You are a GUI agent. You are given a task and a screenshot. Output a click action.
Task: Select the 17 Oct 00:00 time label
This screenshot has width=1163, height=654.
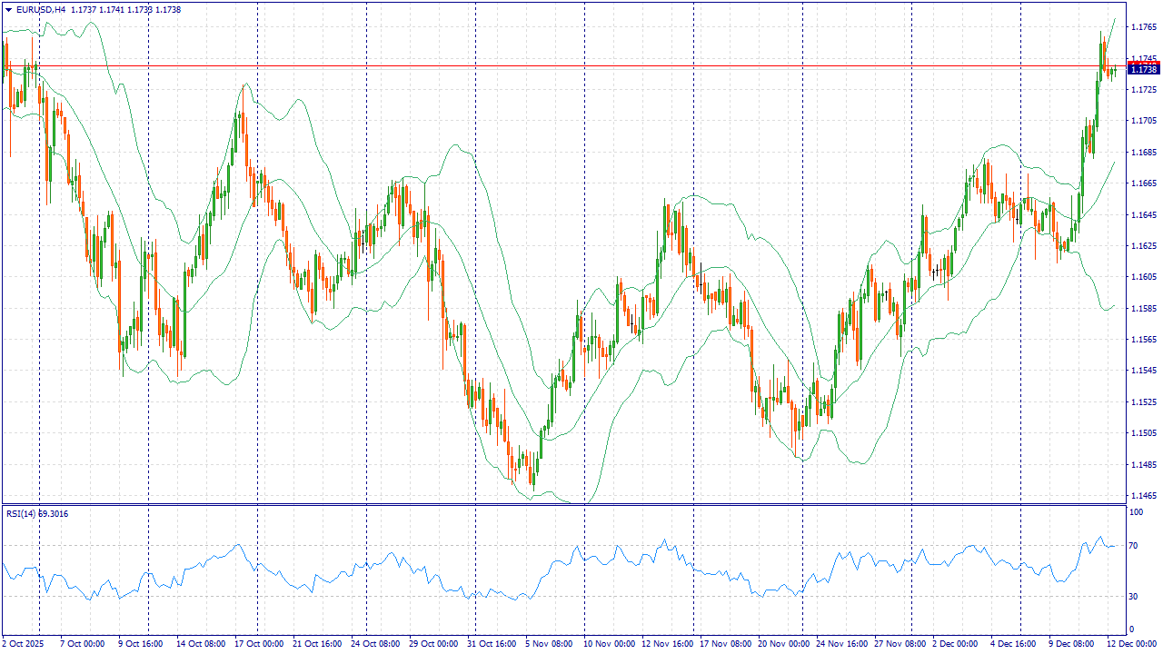pyautogui.click(x=258, y=643)
